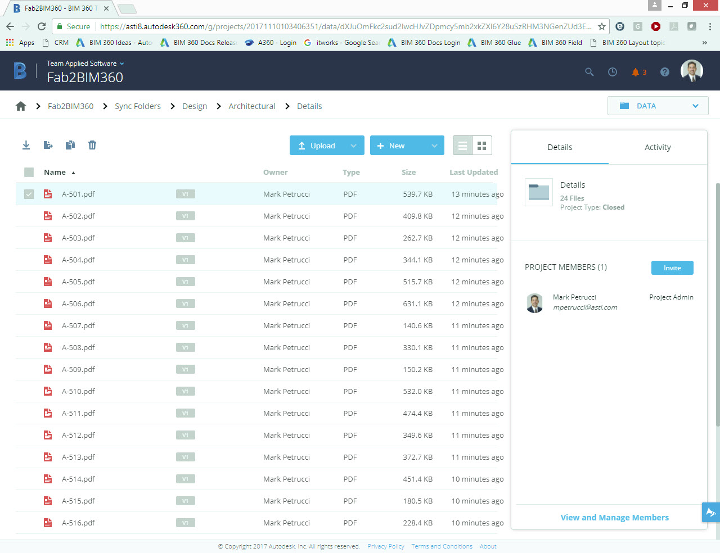Click the Invite button
Image resolution: width=720 pixels, height=553 pixels.
(x=672, y=268)
